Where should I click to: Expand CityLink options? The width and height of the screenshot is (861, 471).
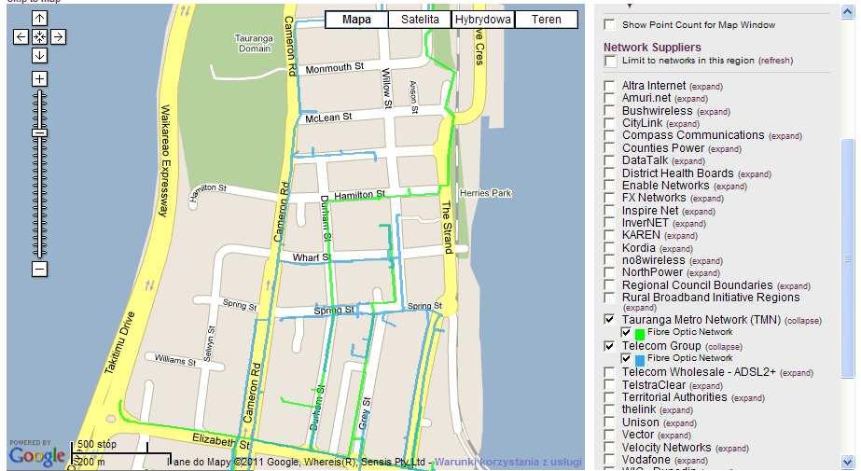[683, 124]
